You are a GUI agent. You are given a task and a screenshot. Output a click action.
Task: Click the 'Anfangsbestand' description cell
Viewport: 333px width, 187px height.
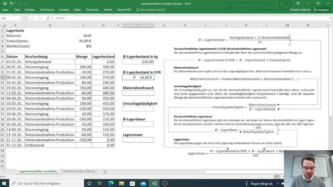point(50,62)
